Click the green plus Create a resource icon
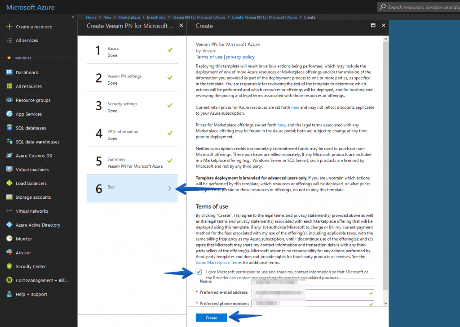460x327 pixels. (9, 27)
